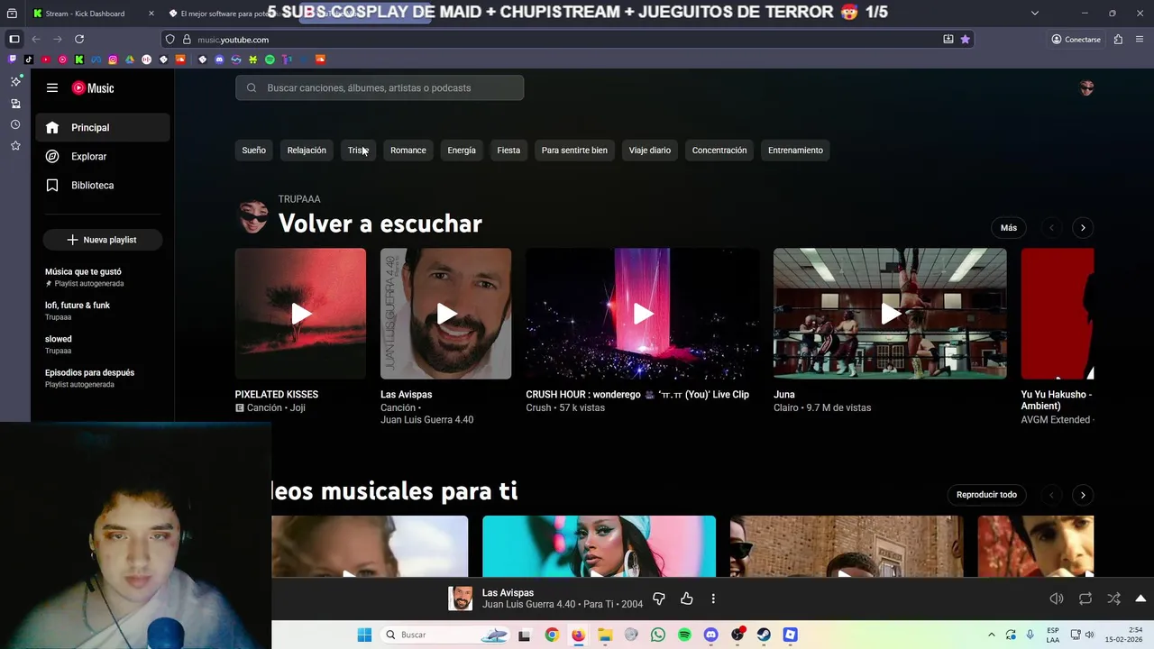Open the Instagram bookmark in bookmarks bar
This screenshot has width=1154, height=649.
113,59
